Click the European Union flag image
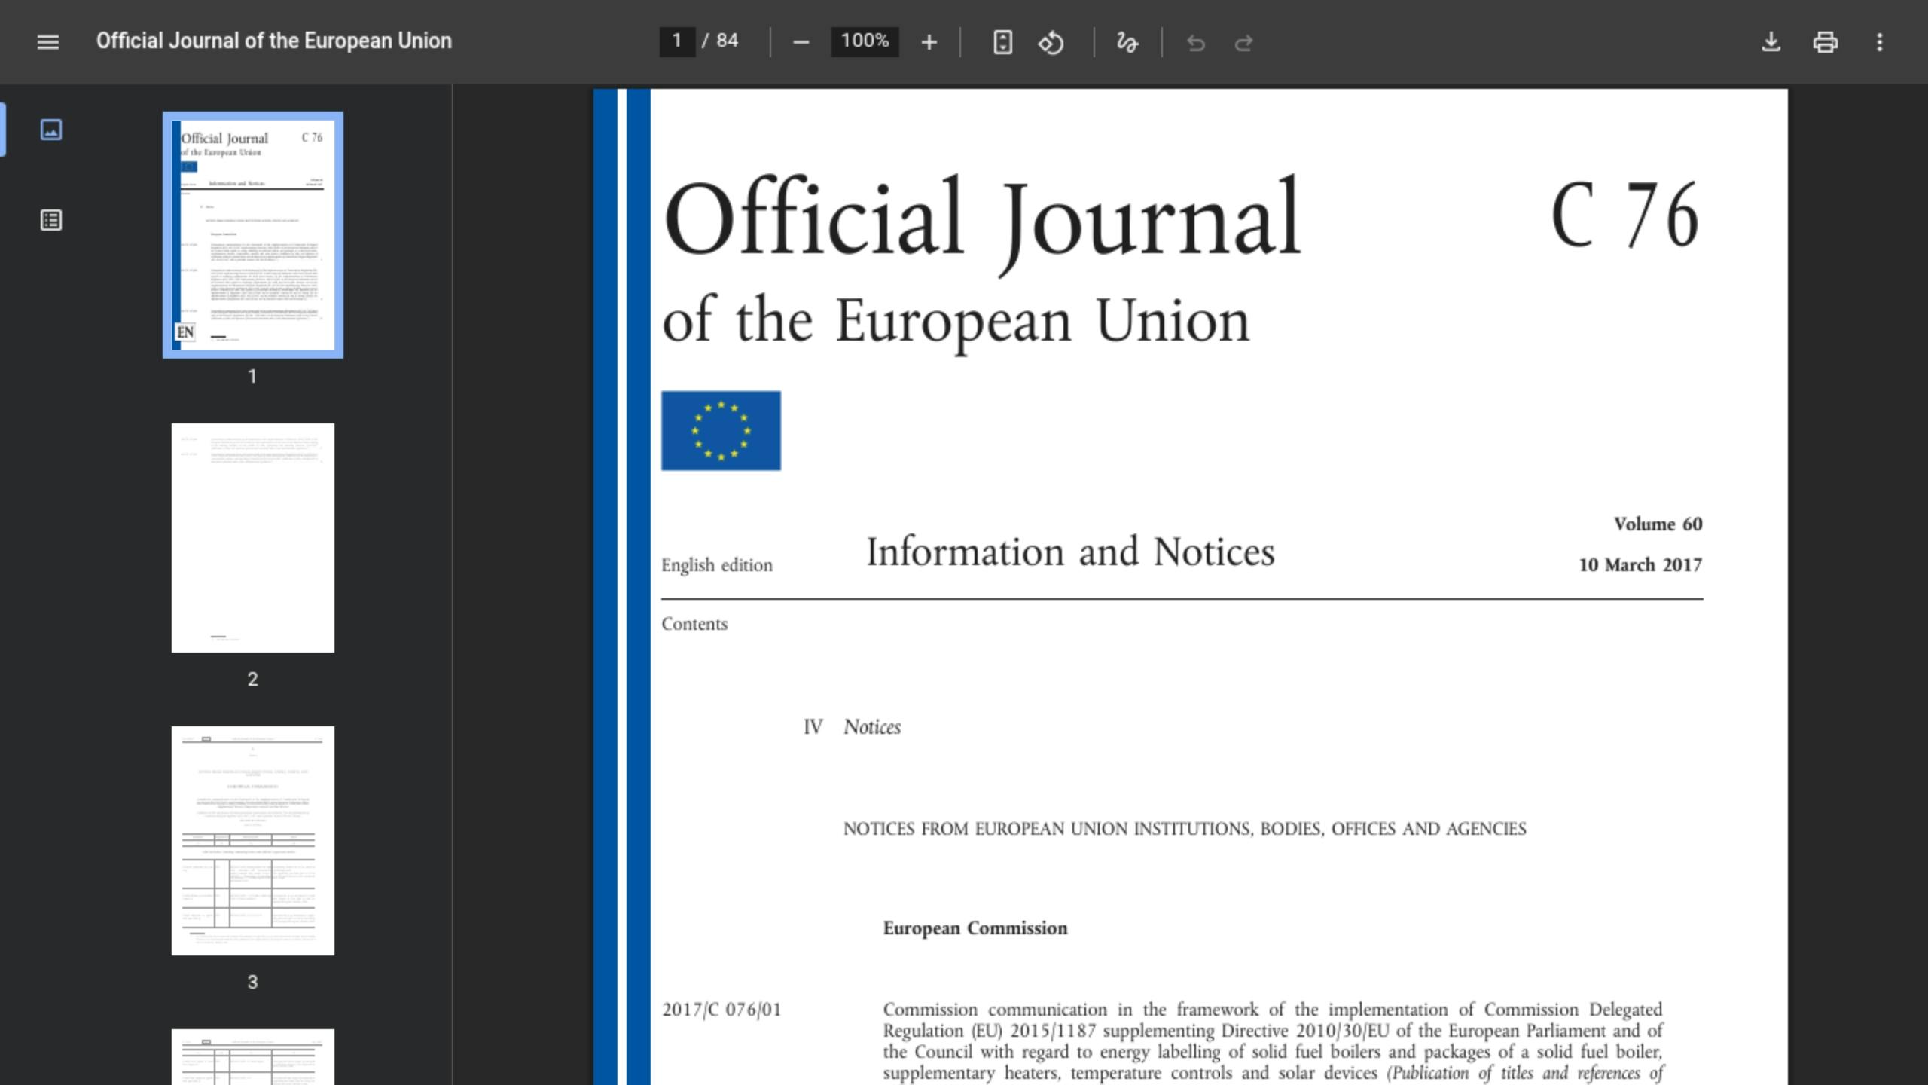1928x1085 pixels. (x=721, y=430)
